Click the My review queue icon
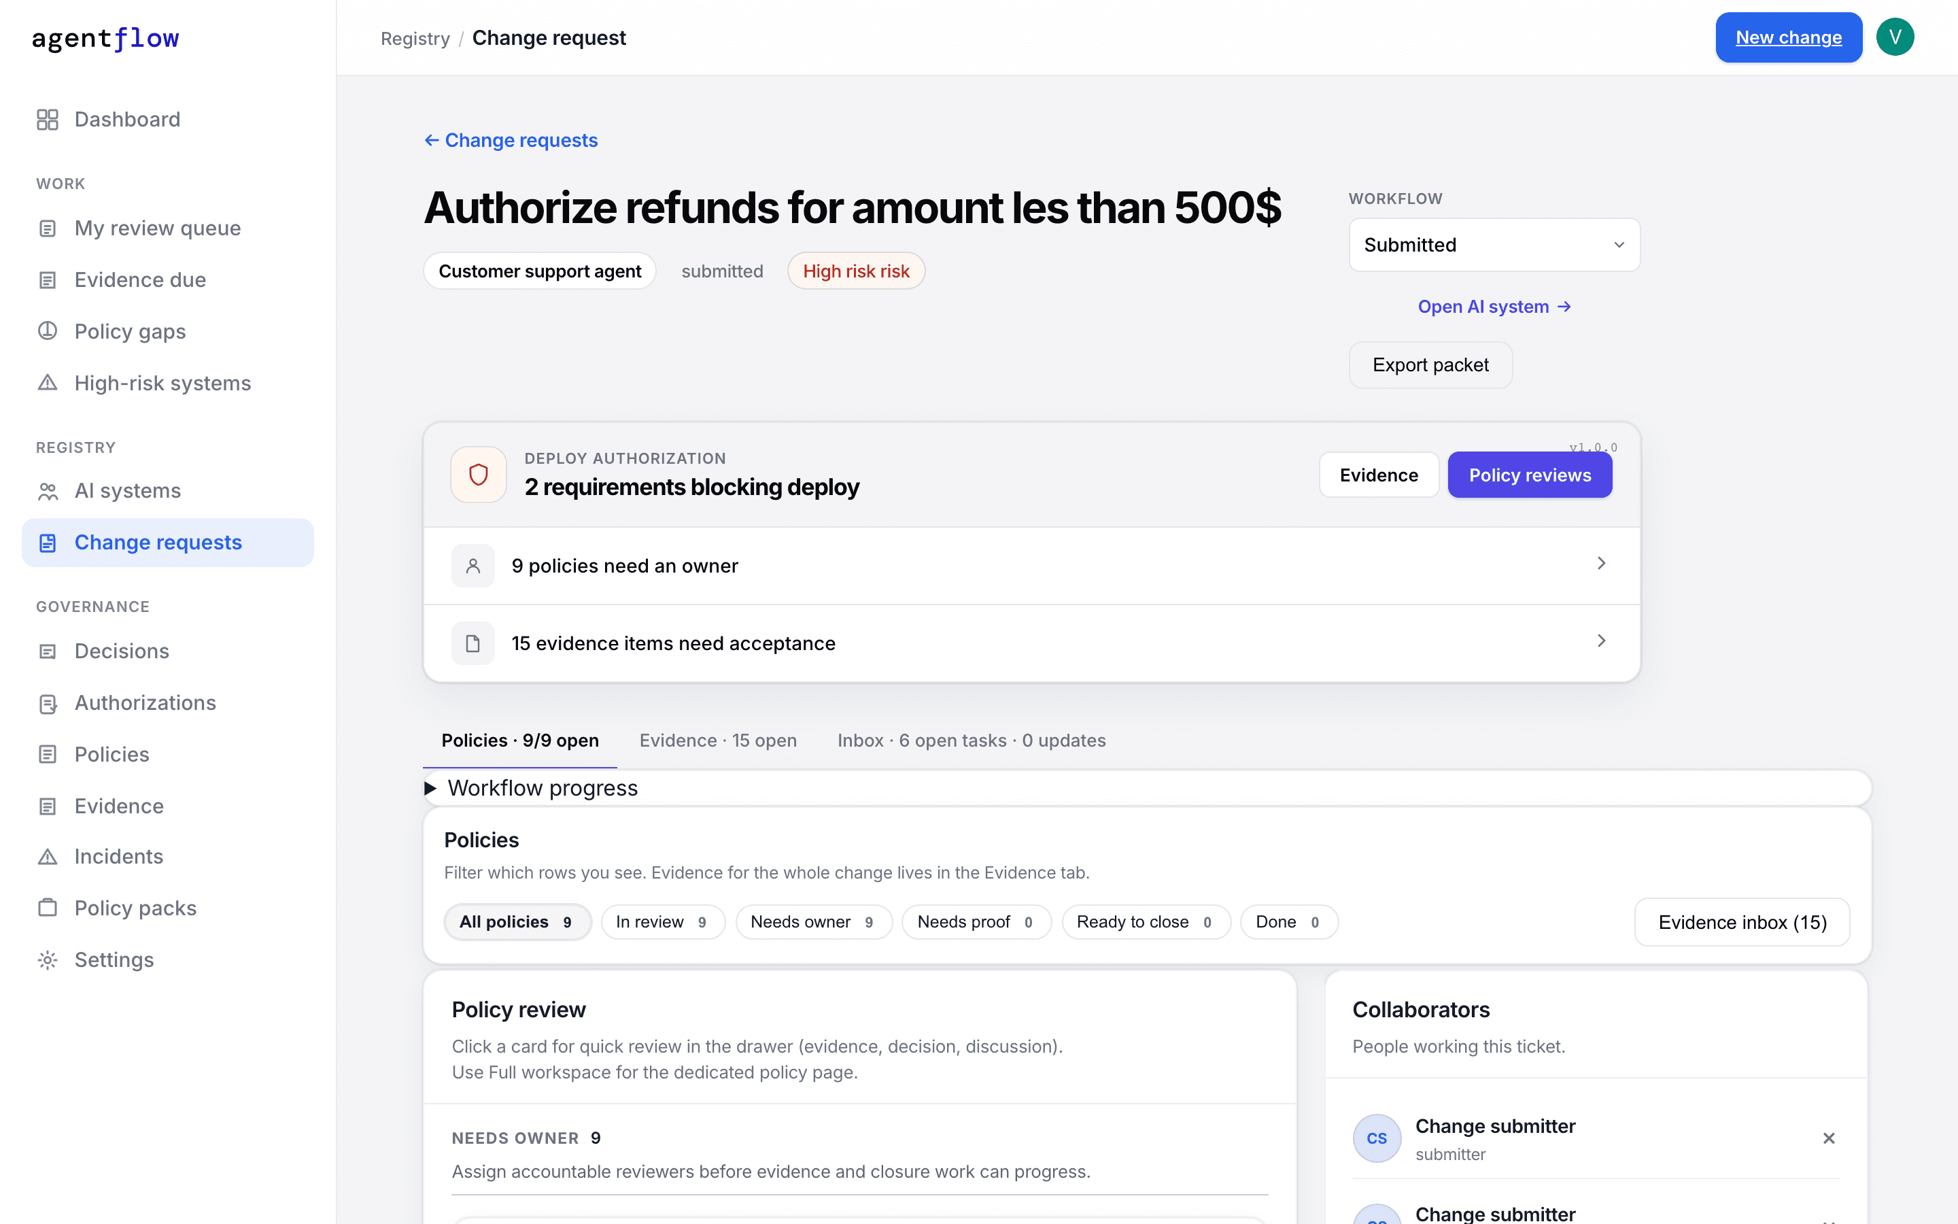 pyautogui.click(x=48, y=228)
